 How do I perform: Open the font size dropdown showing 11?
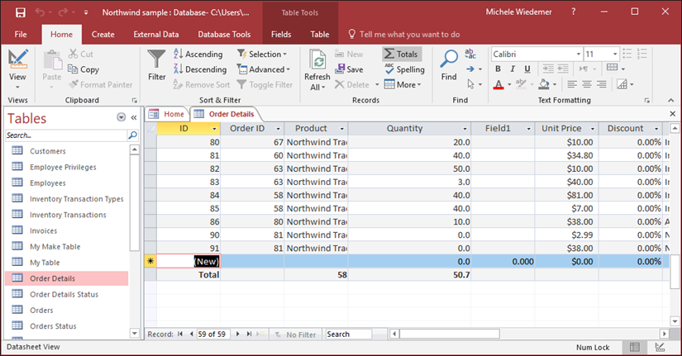tap(614, 54)
